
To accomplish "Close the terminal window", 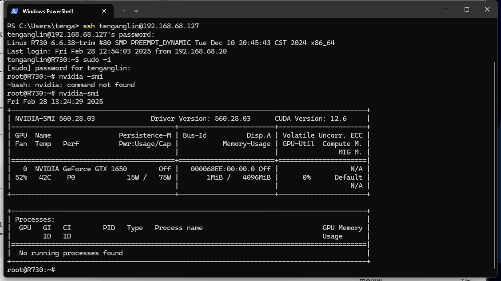I will point(487,10).
